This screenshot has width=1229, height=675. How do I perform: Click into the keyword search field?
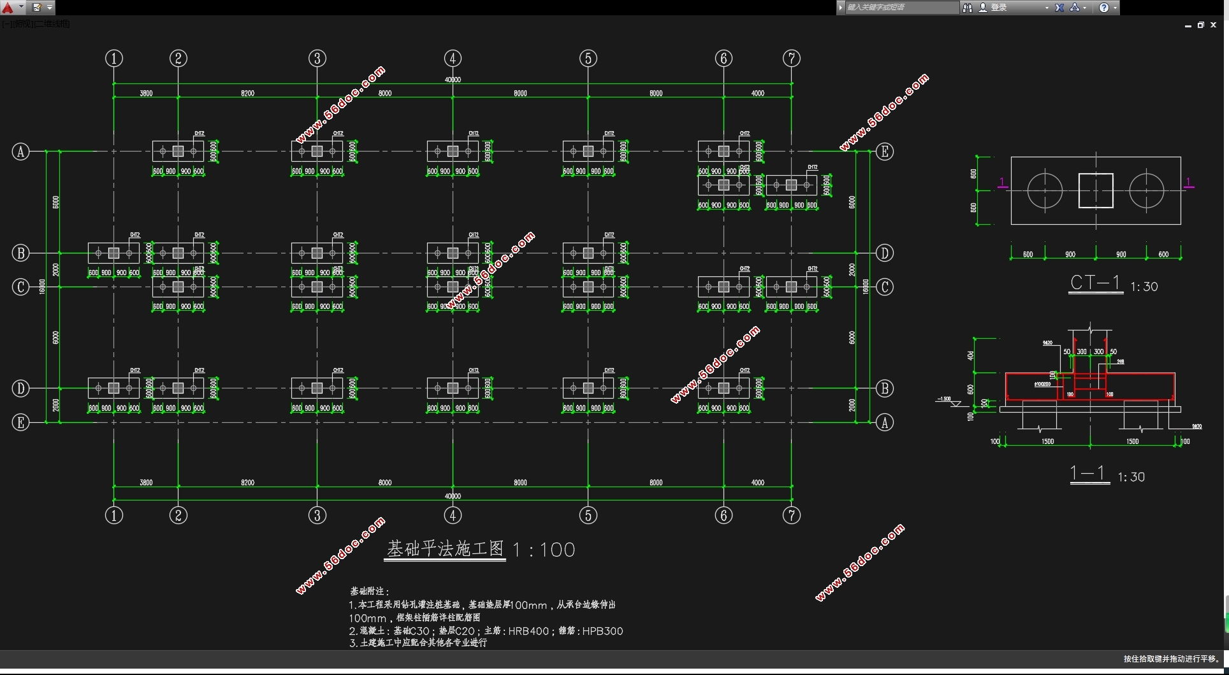pyautogui.click(x=901, y=8)
